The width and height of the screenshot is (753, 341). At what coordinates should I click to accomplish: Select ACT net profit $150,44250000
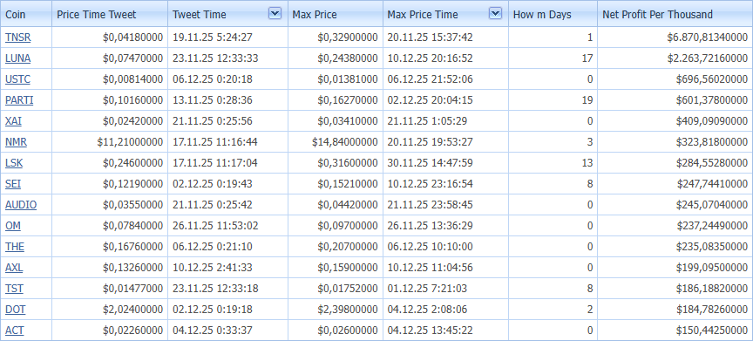pyautogui.click(x=712, y=331)
